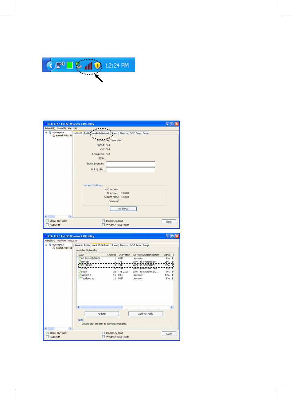Select the MyComputer label in the network-list window tree
Image resolution: width=293 pixels, height=402 pixels.
tap(58, 245)
